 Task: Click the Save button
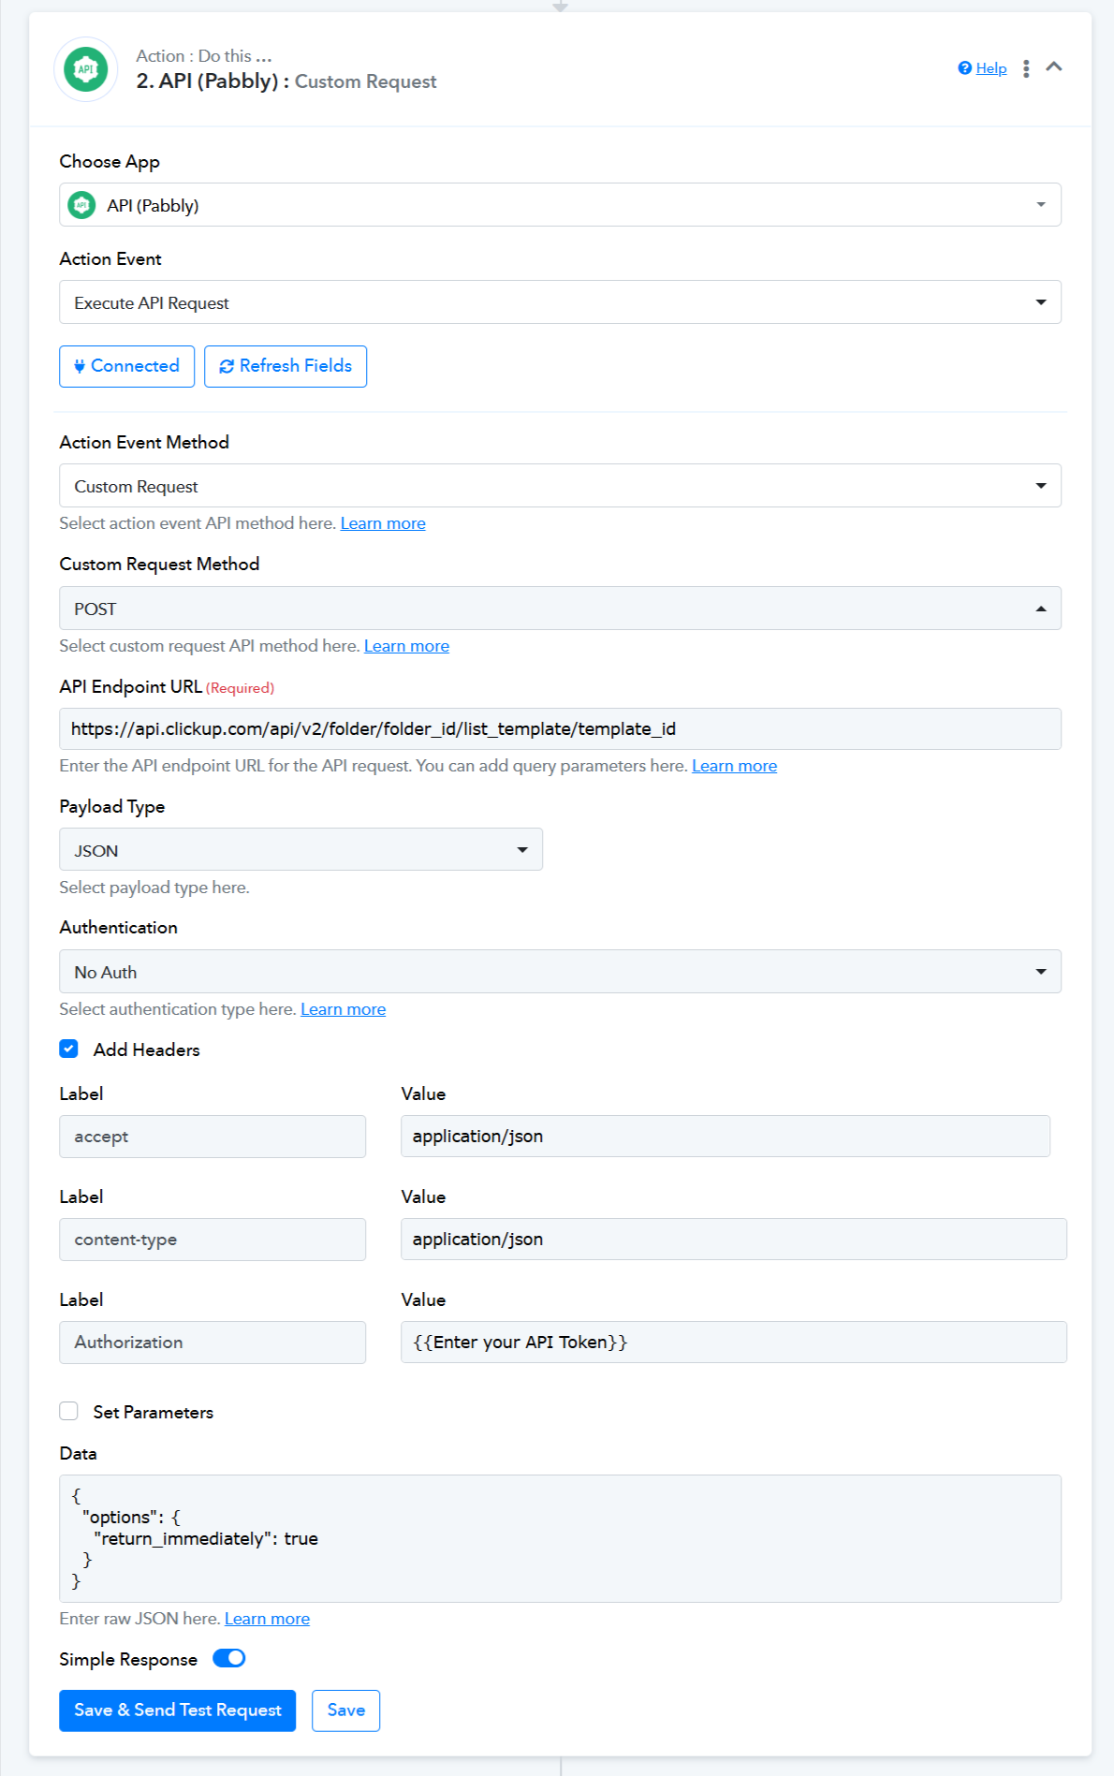pos(345,1710)
